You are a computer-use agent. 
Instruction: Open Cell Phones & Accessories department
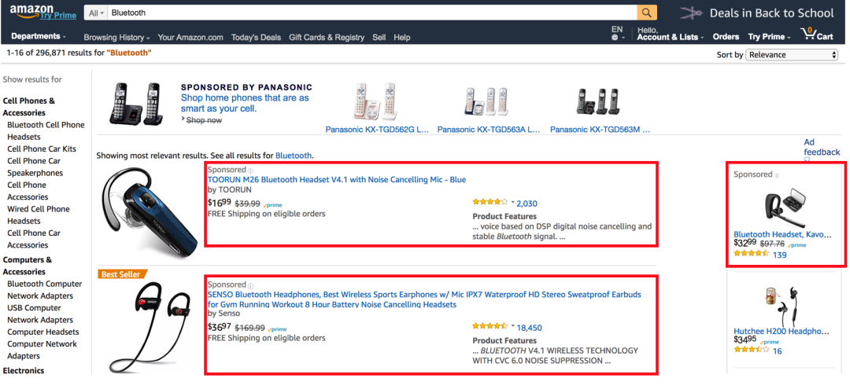tap(29, 107)
